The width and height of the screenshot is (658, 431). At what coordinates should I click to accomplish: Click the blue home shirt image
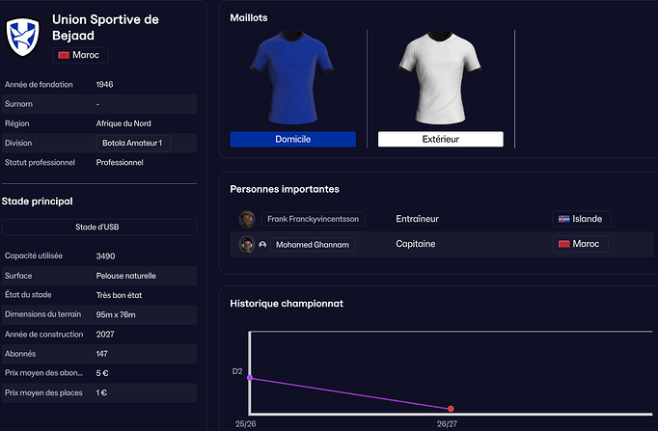[291, 77]
